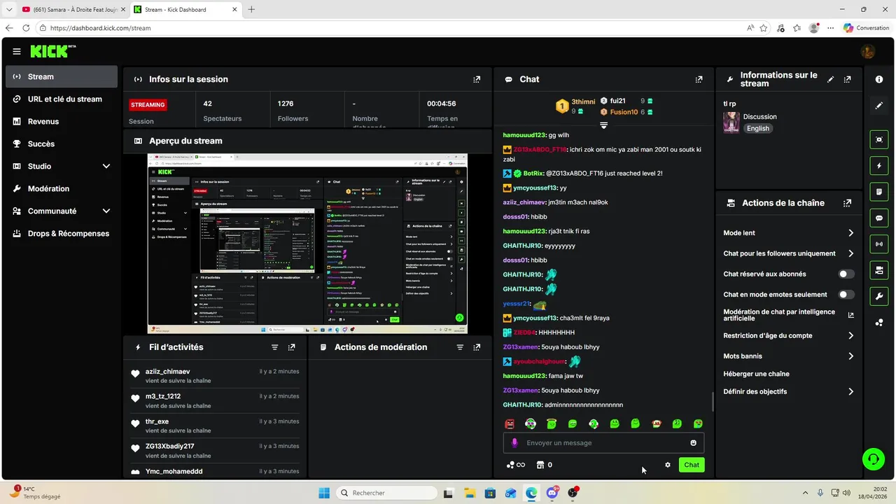Insert the halo green emote
The height and width of the screenshot is (504, 896).
click(x=552, y=424)
